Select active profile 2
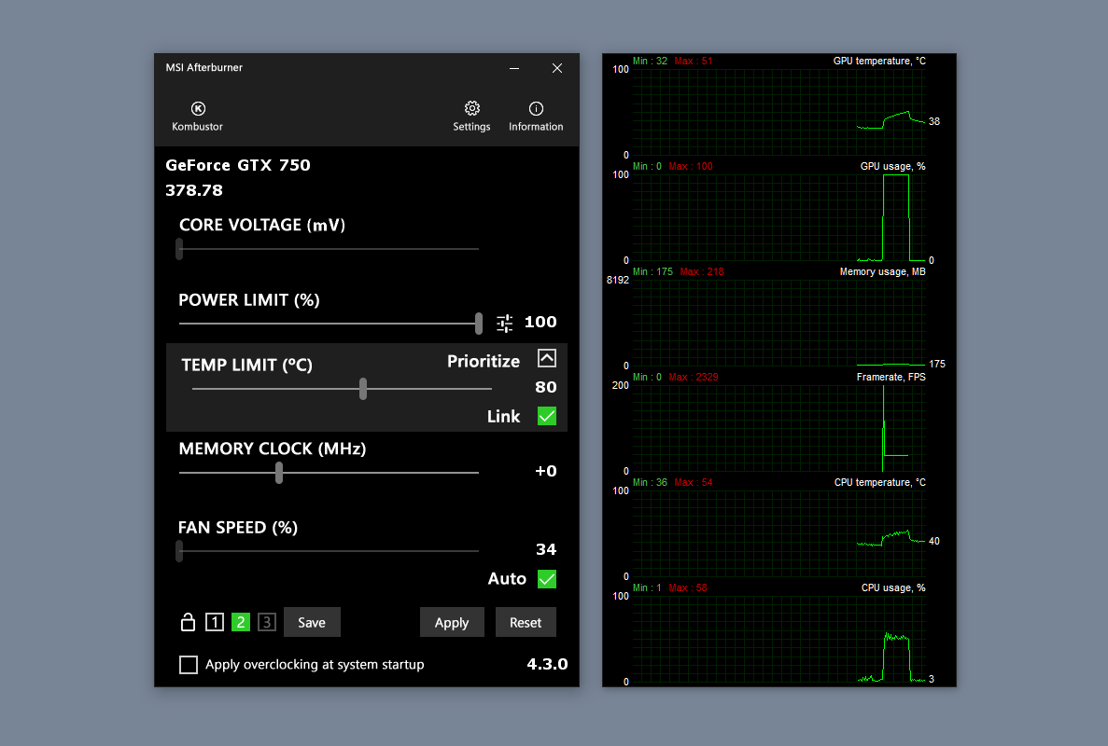The height and width of the screenshot is (746, 1108). (240, 621)
